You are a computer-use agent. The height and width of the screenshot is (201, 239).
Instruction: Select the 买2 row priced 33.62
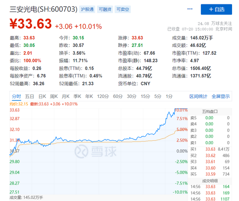point(210,156)
